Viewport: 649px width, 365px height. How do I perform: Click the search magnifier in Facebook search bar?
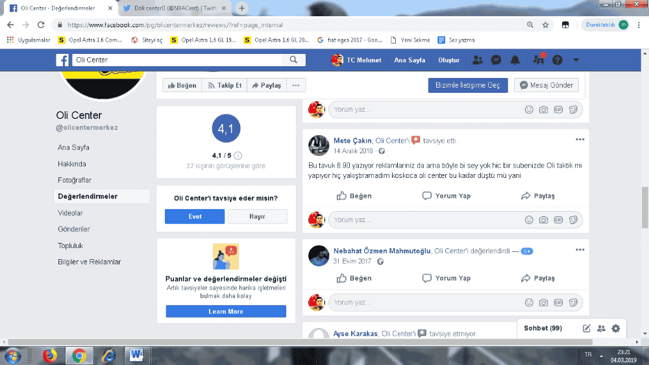[x=293, y=60]
